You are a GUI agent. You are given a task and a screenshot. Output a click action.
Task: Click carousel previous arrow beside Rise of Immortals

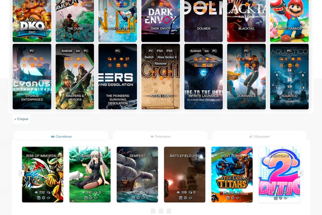(21, 173)
